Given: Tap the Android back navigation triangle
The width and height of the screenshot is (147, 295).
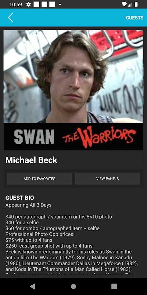Looking at the screenshot, I should [x=32, y=287].
